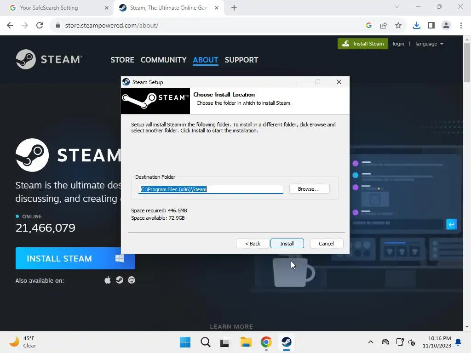Viewport: 471px width, 353px height.
Task: Select the ABOUT navigation item
Action: point(206,60)
